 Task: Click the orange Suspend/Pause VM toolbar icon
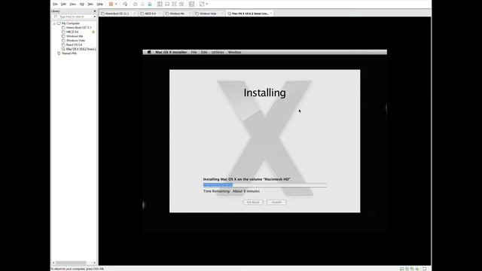(x=111, y=4)
